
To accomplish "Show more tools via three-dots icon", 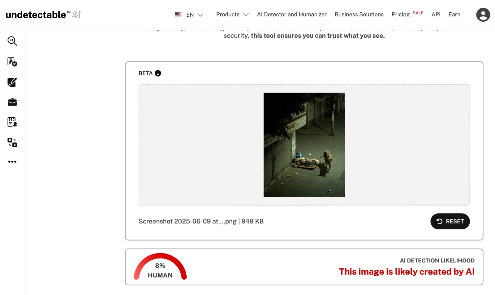I will click(x=12, y=162).
